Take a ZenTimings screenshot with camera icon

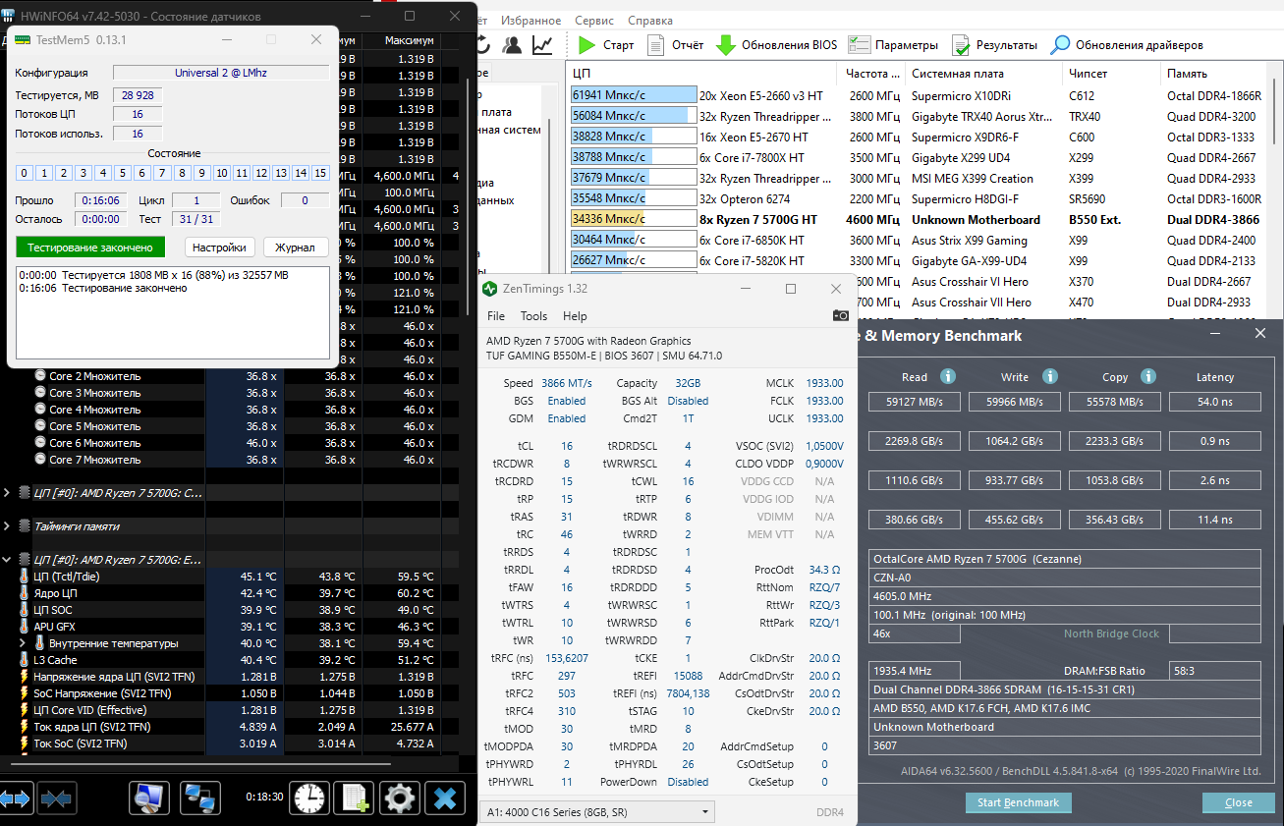[841, 315]
